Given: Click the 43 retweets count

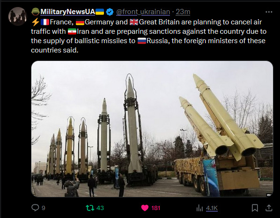Looking at the screenshot, I should (x=100, y=208).
